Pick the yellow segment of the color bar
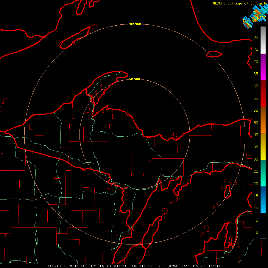Image resolution: width=268 pixels, height=268 pixels. coord(263,147)
